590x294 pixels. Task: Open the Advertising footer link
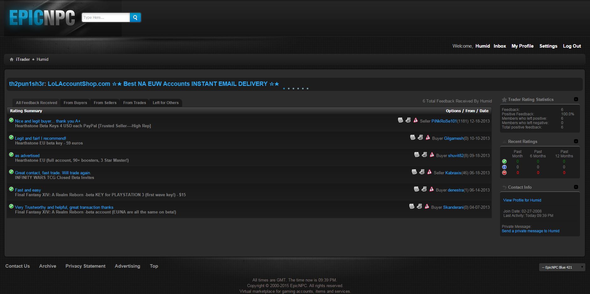pos(127,266)
